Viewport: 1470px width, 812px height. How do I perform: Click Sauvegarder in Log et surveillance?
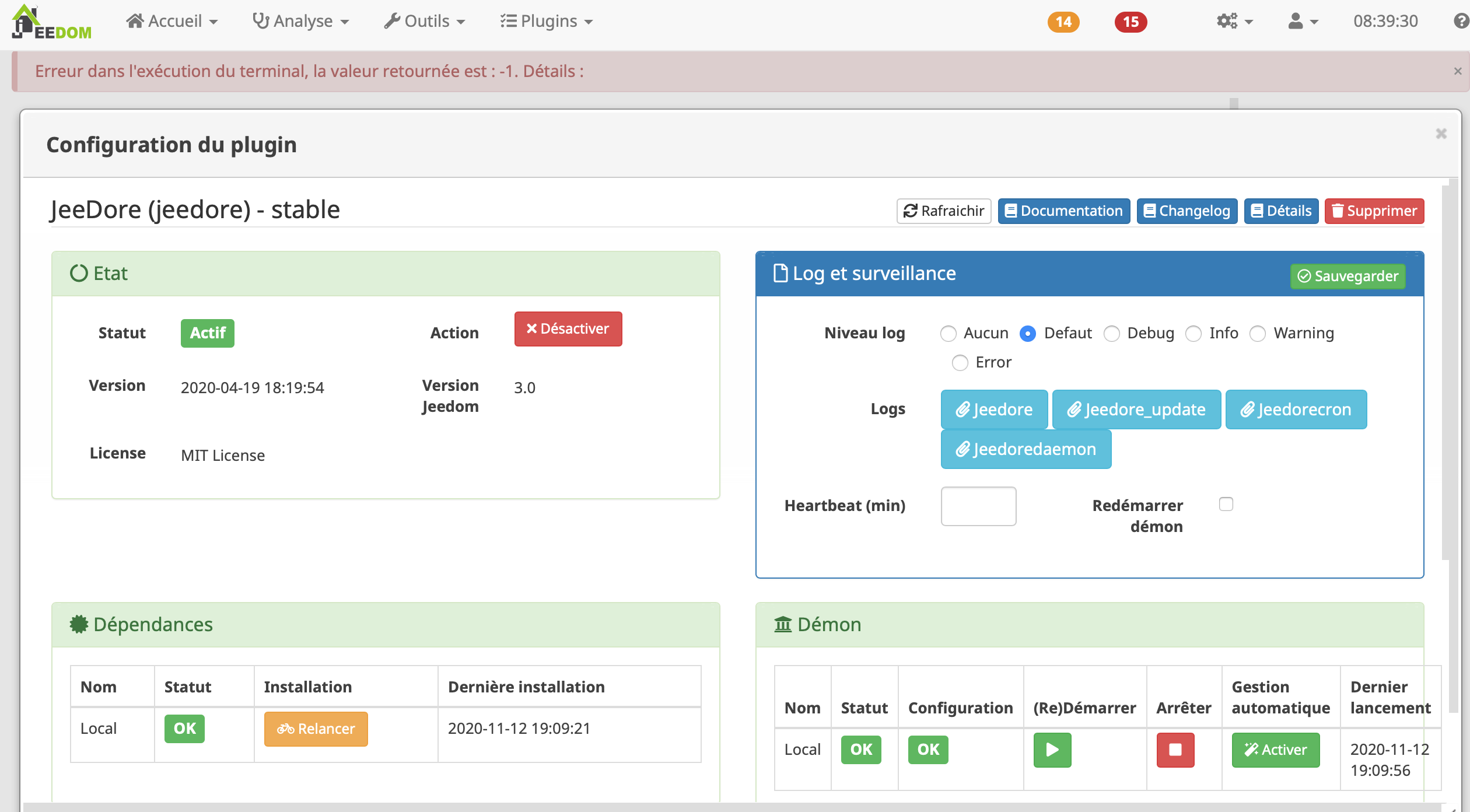point(1347,276)
